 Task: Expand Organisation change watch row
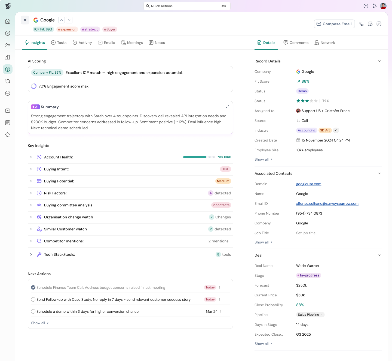pyautogui.click(x=31, y=217)
